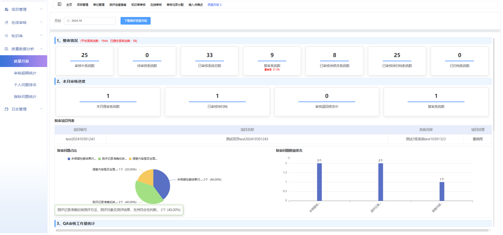Click the 日志管理 icon in sidebar
This screenshot has width=503, height=235.
click(x=7, y=109)
